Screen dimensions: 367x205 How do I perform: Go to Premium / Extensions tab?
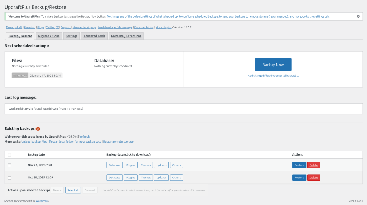click(x=126, y=36)
